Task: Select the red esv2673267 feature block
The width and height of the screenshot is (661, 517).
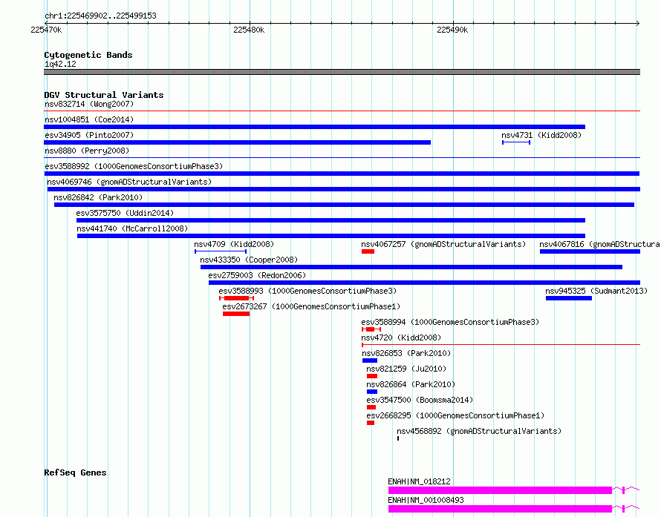Action: point(236,314)
